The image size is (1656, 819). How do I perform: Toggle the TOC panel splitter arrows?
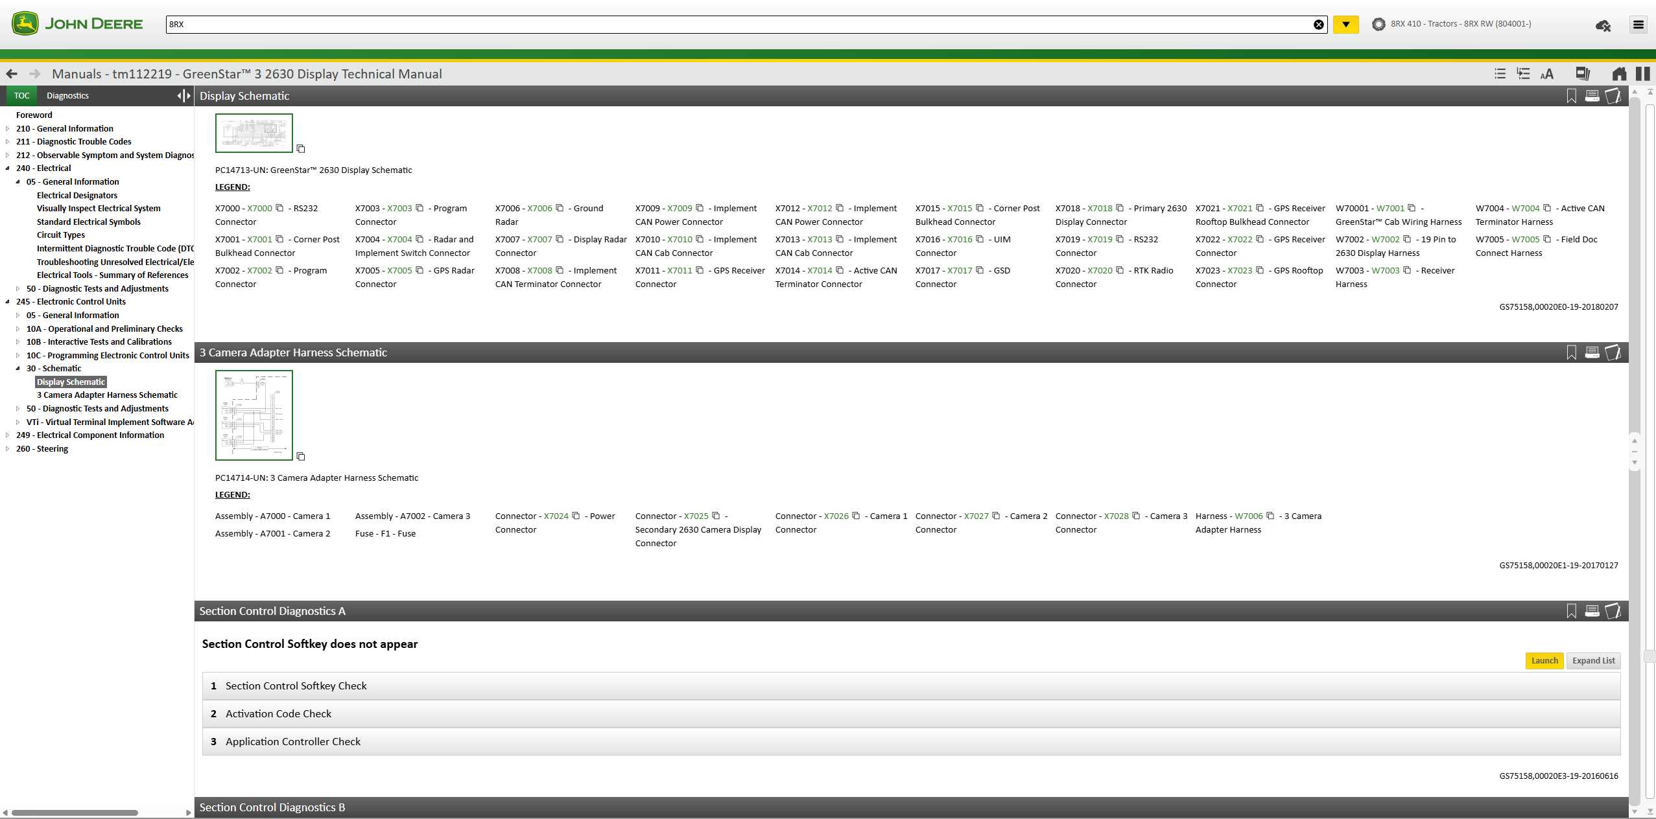(x=184, y=96)
